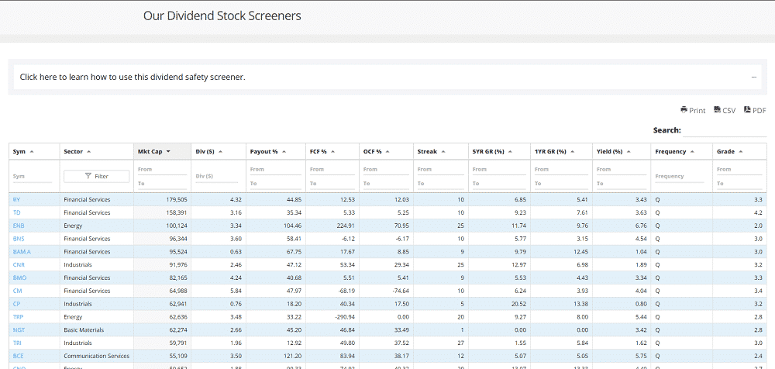The width and height of the screenshot is (775, 369).
Task: Open the RY stock symbol link
Action: pyautogui.click(x=17, y=199)
